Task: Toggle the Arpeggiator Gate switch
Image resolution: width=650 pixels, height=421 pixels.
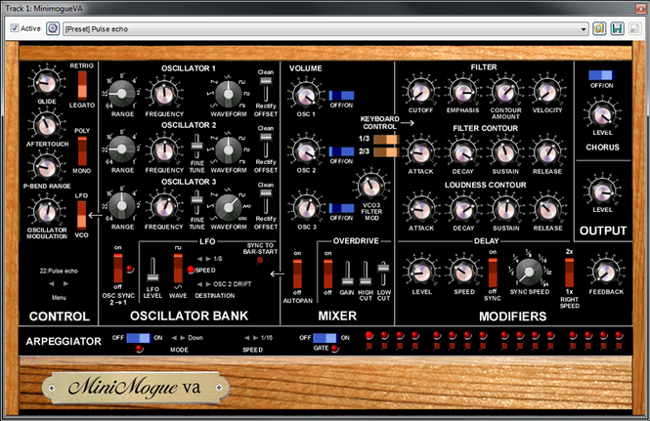Action: click(325, 338)
